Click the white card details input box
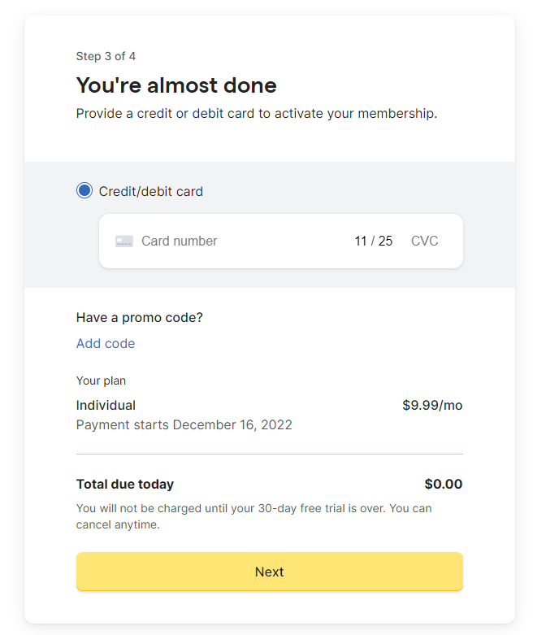 [x=281, y=241]
